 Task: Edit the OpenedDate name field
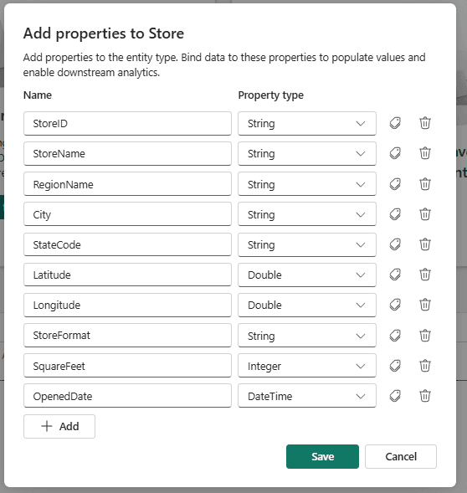(127, 396)
